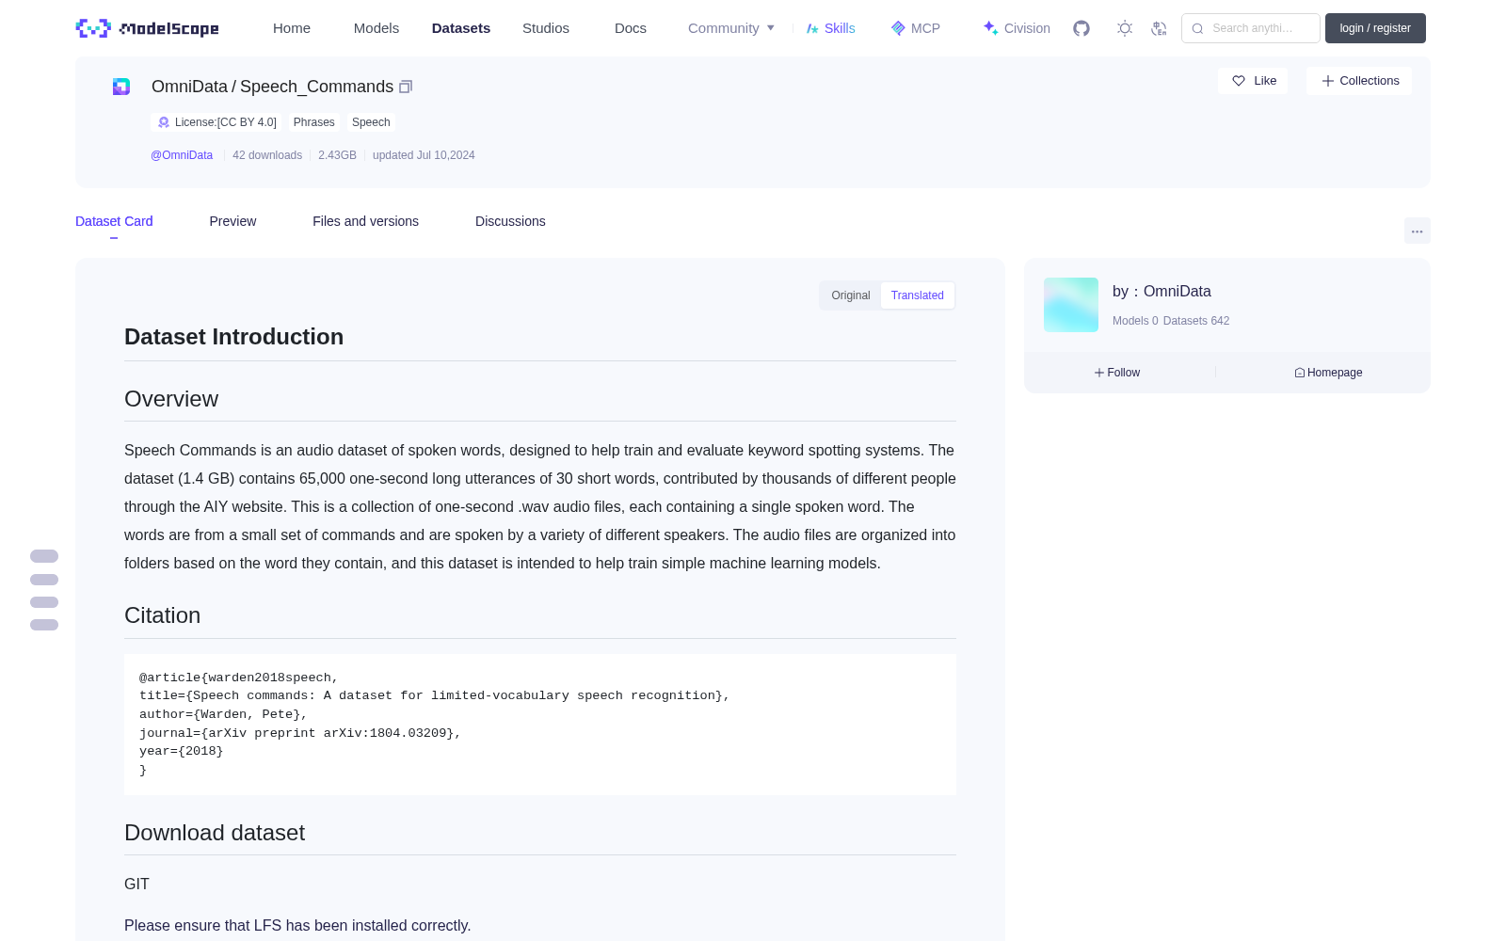The width and height of the screenshot is (1506, 941).
Task: Click the "Dataset Introduction" heading
Action: coord(233,337)
